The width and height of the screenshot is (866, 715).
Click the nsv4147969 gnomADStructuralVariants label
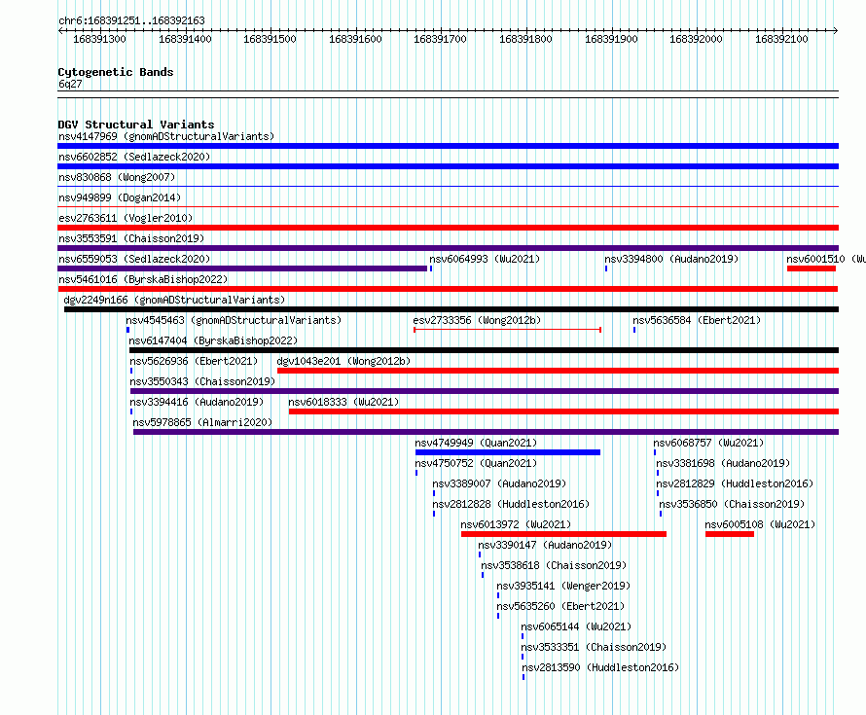tap(166, 136)
